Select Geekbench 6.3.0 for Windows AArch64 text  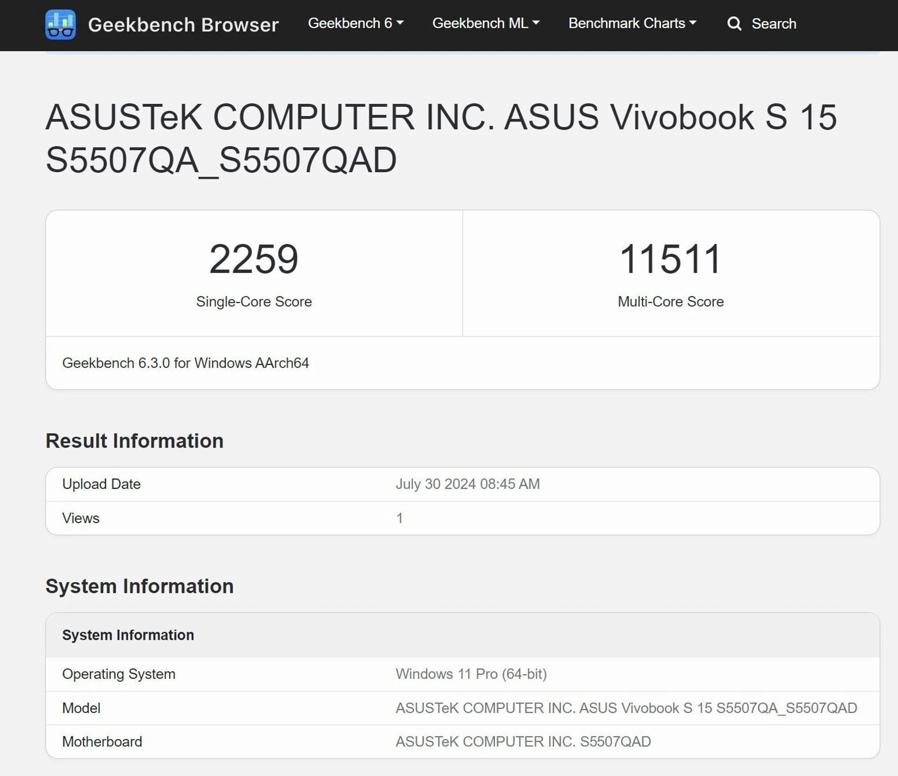pyautogui.click(x=186, y=363)
